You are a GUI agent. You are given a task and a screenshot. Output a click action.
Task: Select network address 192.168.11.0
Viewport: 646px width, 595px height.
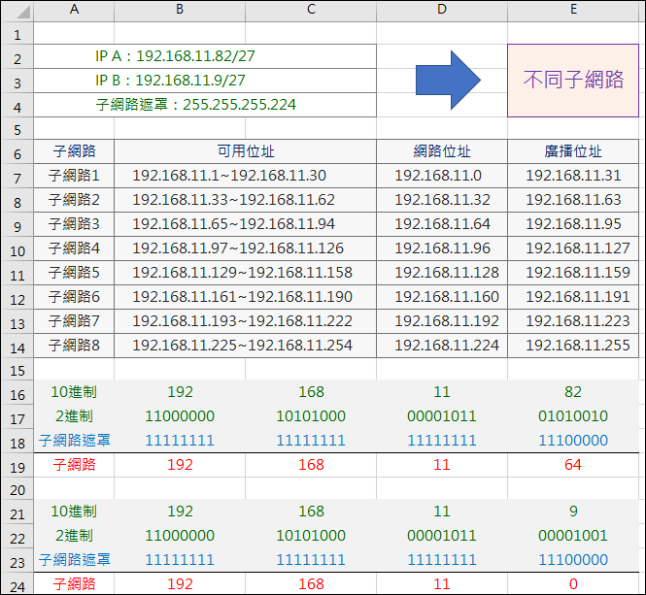pos(442,176)
